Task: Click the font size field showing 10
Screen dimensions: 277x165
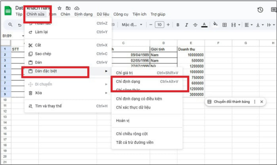Action: click(159, 24)
